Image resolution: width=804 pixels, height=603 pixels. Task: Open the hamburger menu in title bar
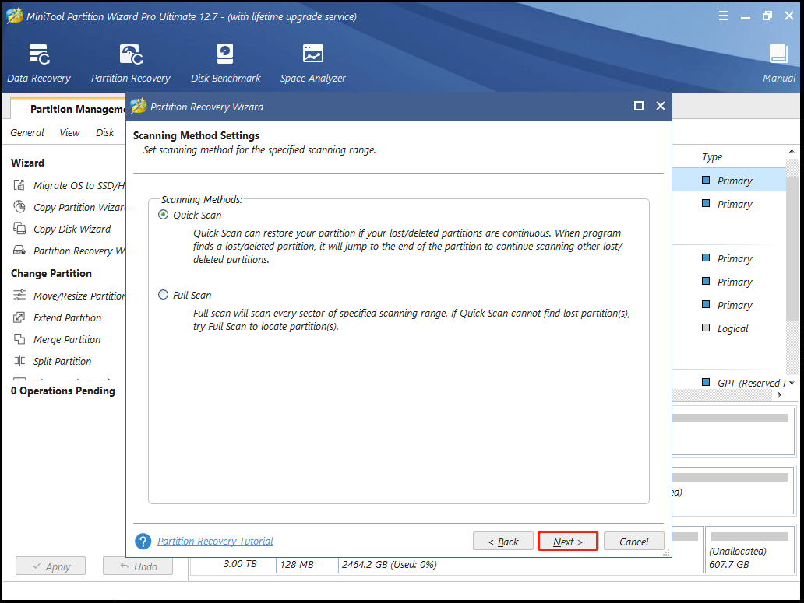click(724, 16)
